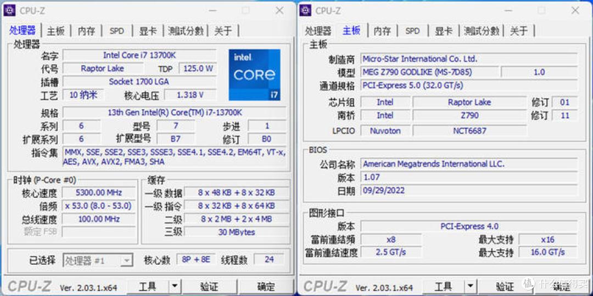This screenshot has width=593, height=296.
Task: Click thread count value 24
Action: (x=269, y=260)
